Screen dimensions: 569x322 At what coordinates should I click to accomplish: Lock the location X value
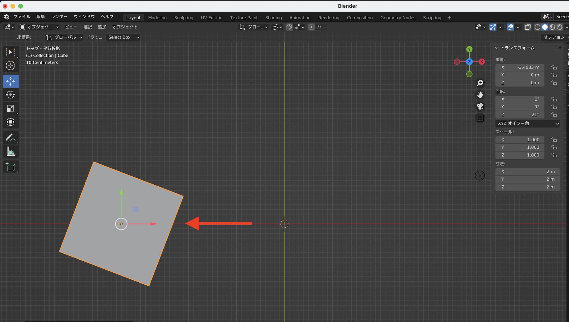[554, 68]
